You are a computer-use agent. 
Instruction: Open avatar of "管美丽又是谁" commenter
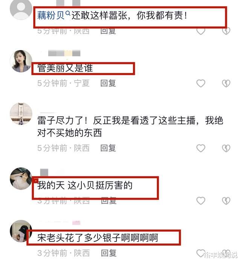point(21,61)
